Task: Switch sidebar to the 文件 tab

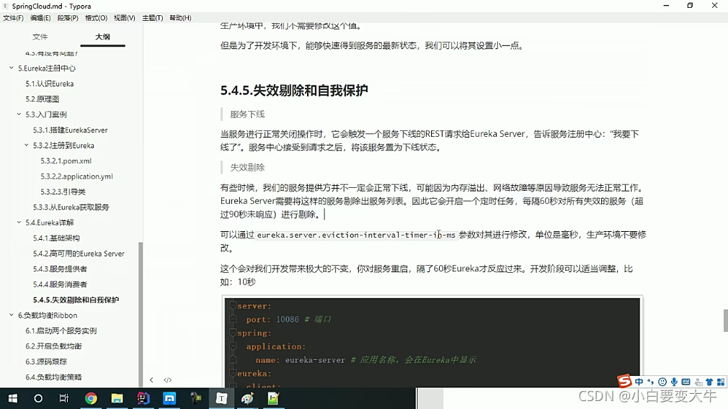Action: [40, 37]
